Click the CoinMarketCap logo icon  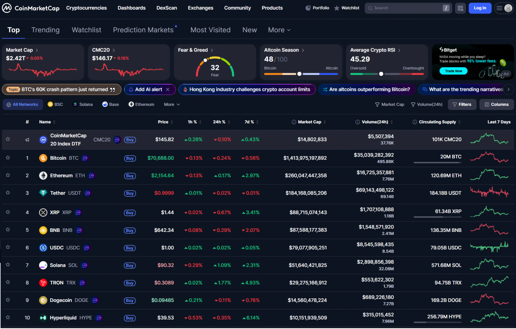coord(7,8)
